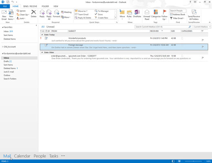Toggle flag on igourmet.com Order message
212x163 pixels.
click(203, 58)
